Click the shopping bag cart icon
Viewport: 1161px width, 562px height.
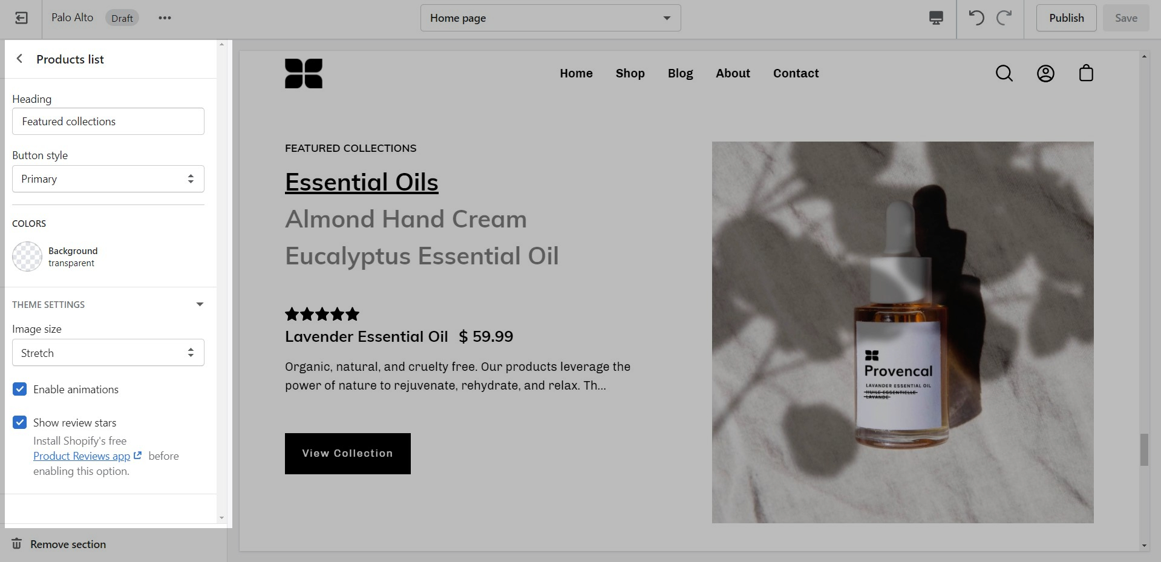click(x=1087, y=73)
